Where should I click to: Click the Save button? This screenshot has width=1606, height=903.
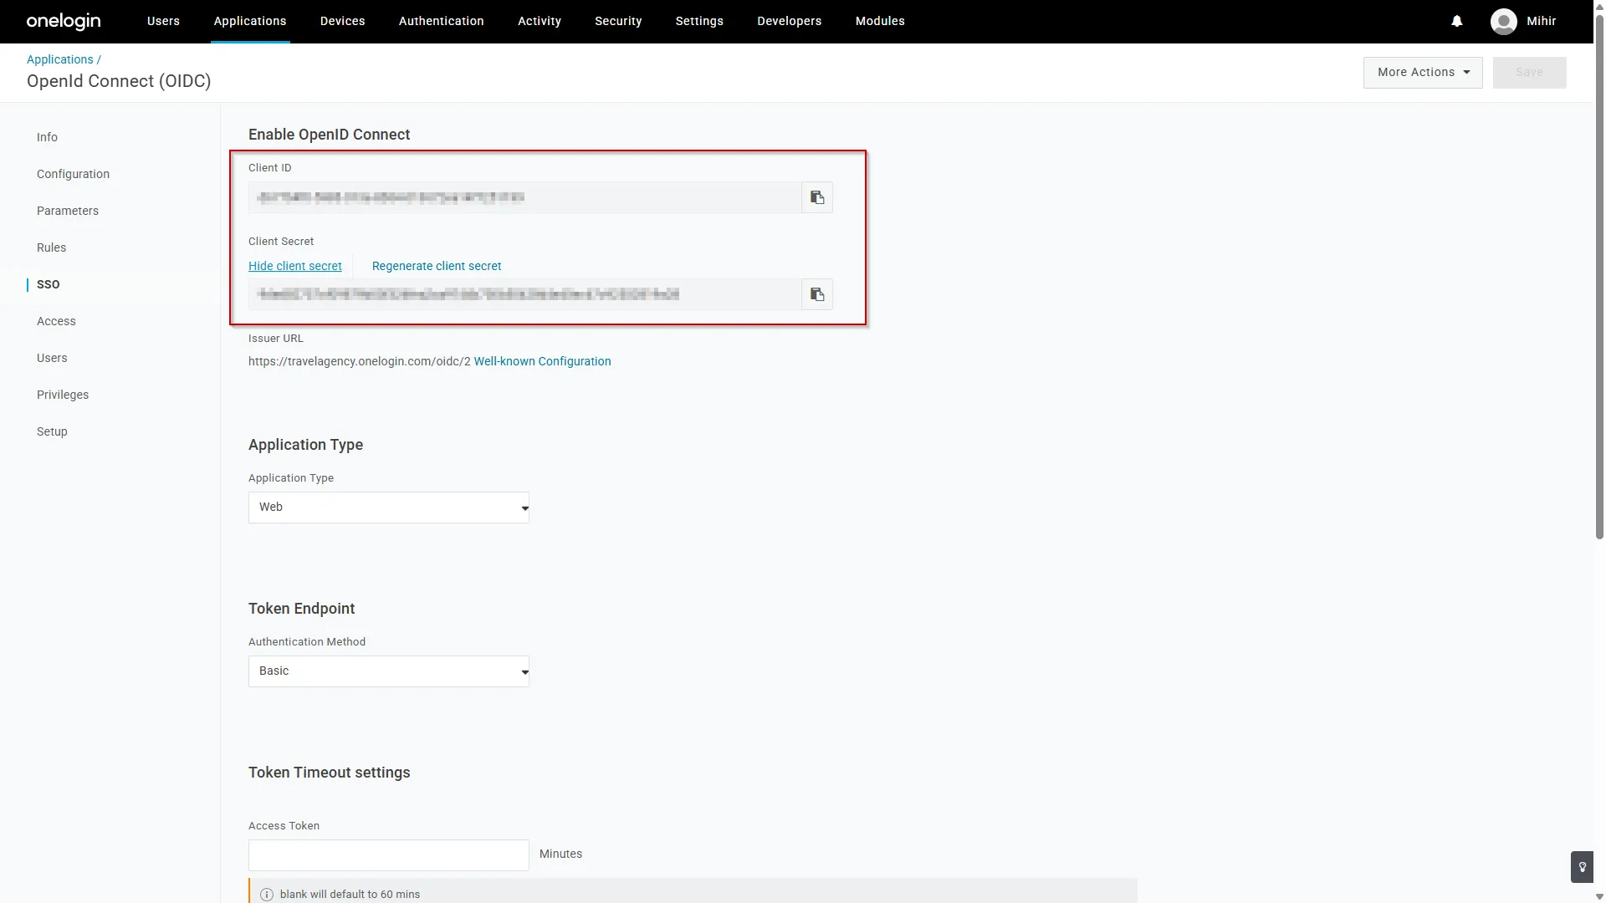pos(1529,73)
